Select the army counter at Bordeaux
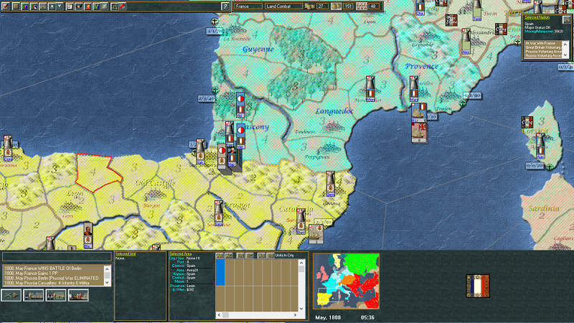Image resolution: width=574 pixels, height=323 pixels. [x=240, y=105]
